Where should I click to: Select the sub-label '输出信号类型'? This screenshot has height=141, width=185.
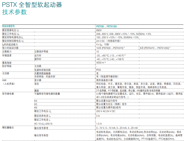41,135
